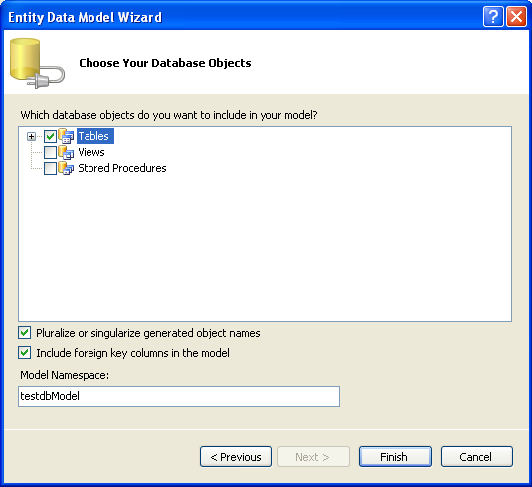Uncheck the Tables checkbox
Viewport: 532px width, 487px height.
click(50, 137)
